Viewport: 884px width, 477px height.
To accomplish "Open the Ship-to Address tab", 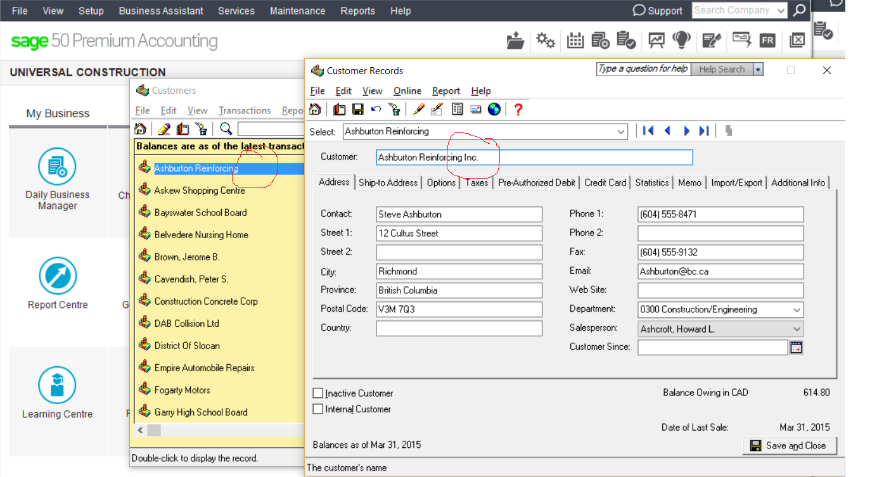I will point(388,182).
